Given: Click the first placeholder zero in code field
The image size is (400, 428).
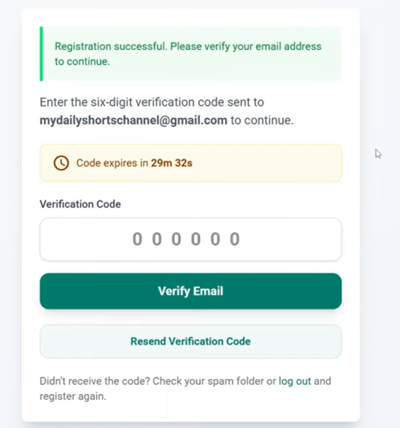Looking at the screenshot, I should coord(137,239).
